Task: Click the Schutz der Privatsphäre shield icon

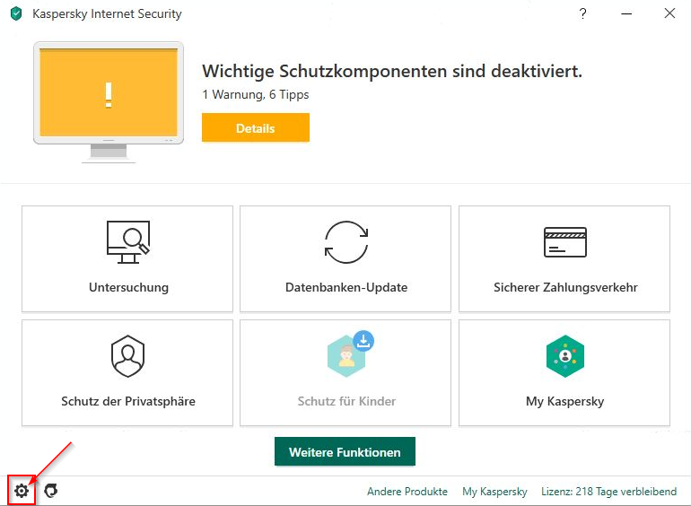Action: [x=127, y=356]
